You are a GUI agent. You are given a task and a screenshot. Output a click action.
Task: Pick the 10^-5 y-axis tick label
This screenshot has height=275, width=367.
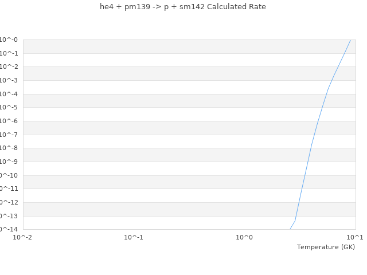click(9, 108)
